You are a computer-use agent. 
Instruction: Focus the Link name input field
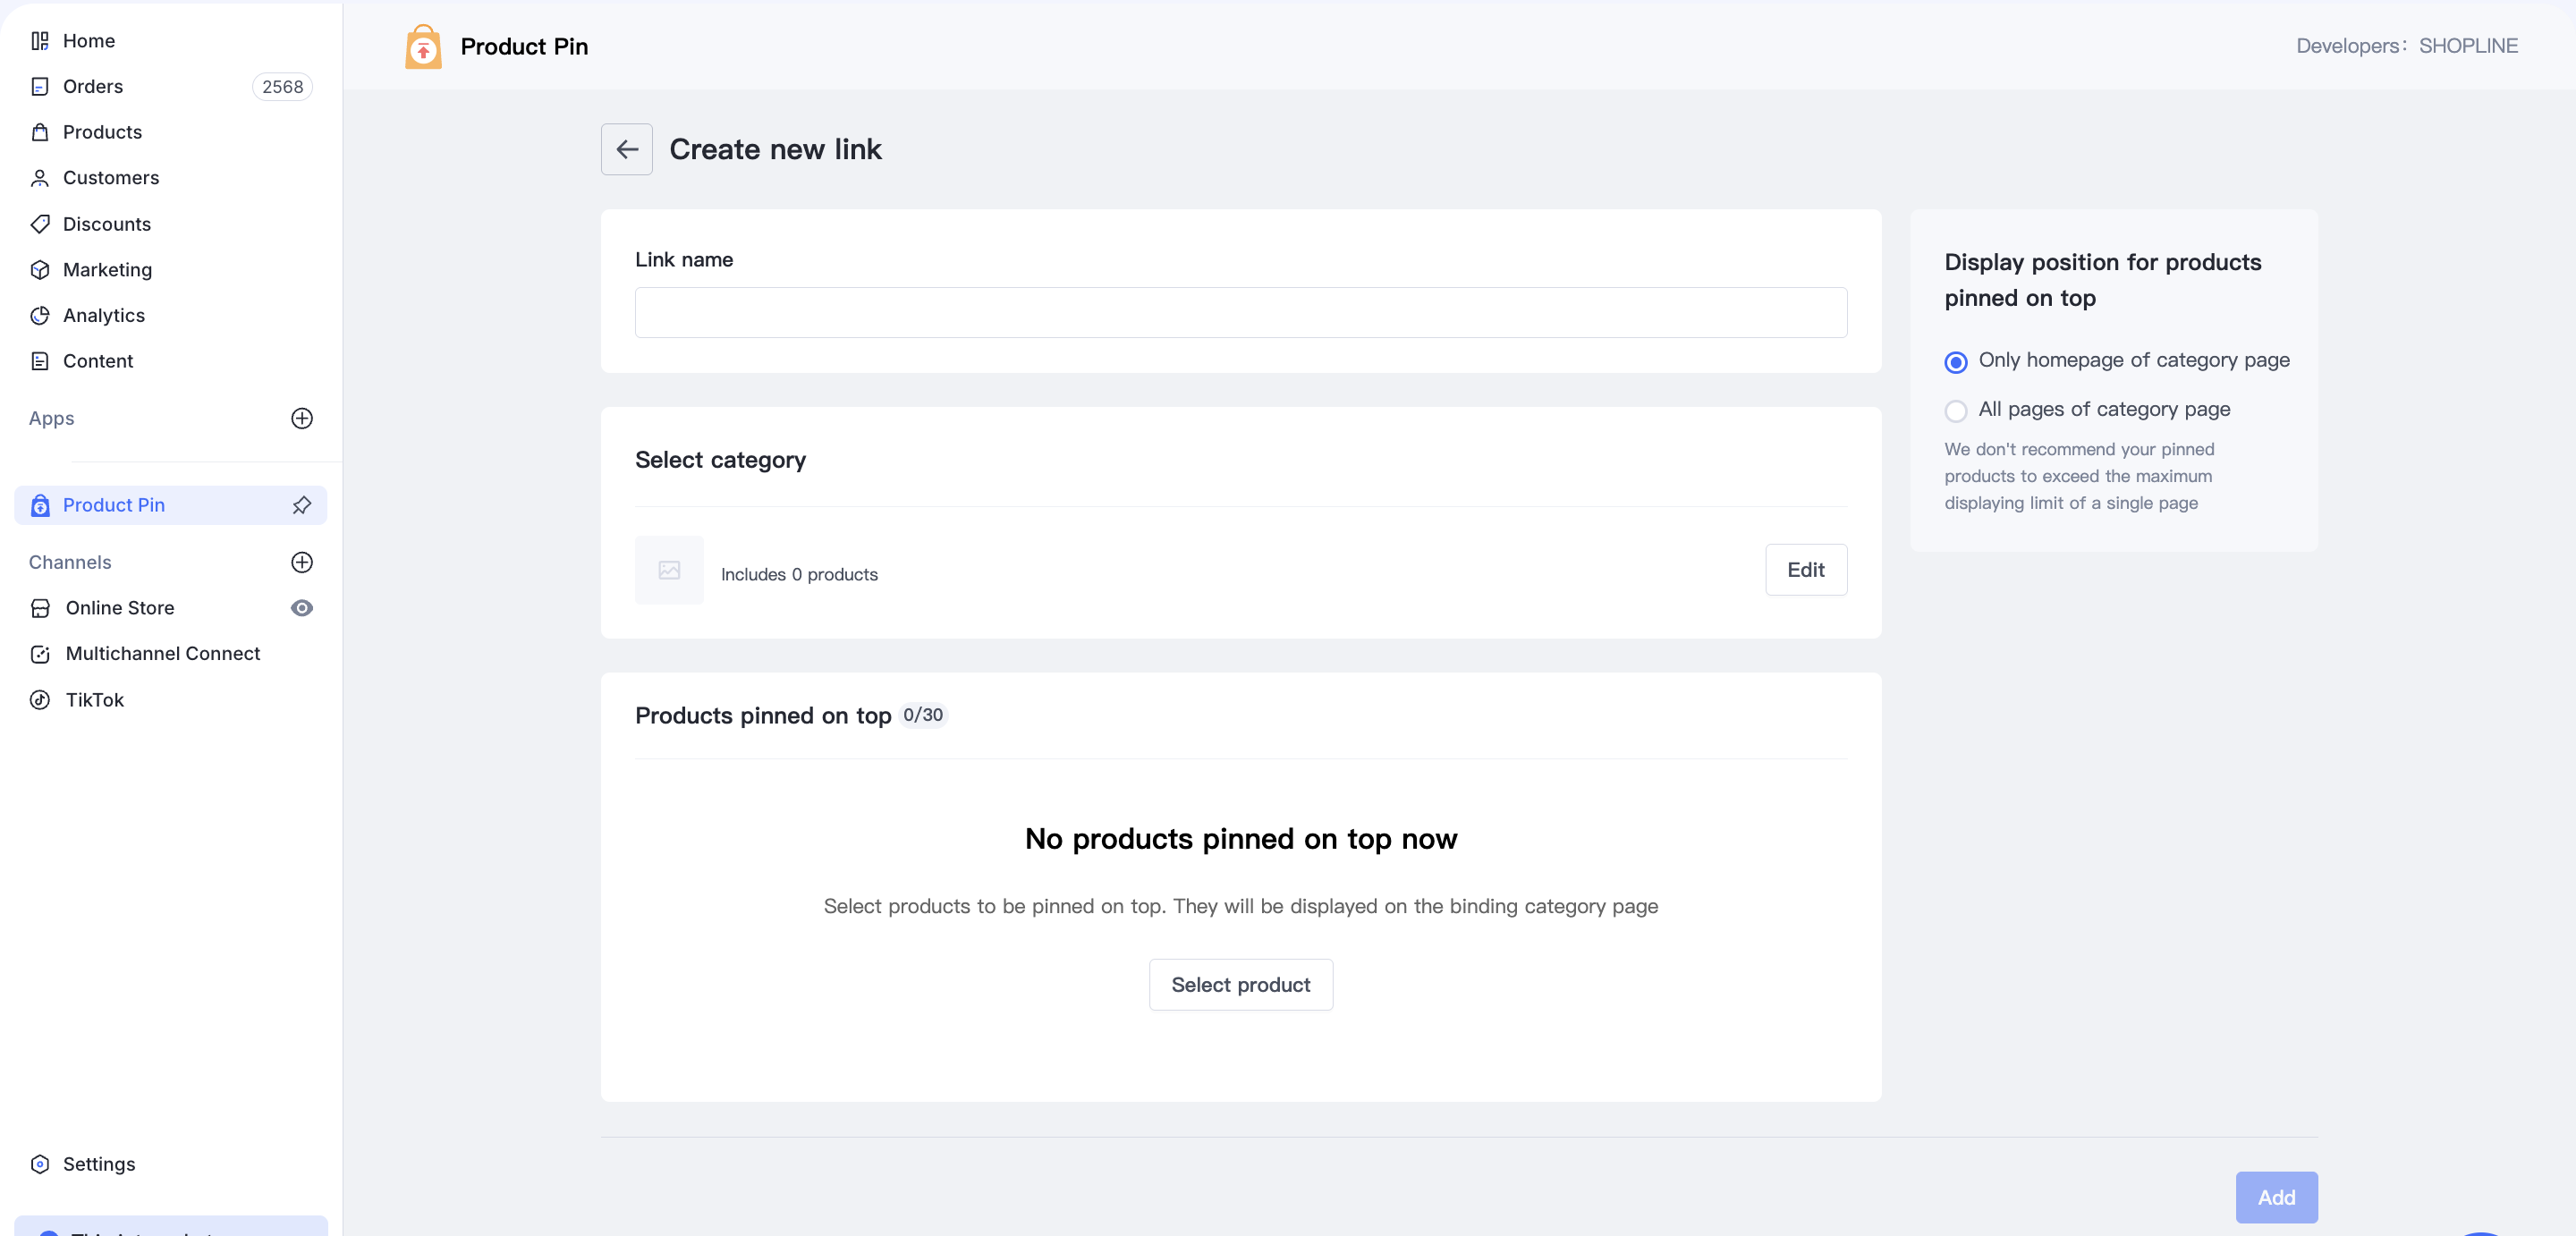(x=1240, y=313)
